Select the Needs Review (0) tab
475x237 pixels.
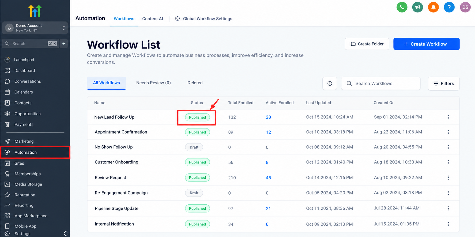click(x=153, y=83)
